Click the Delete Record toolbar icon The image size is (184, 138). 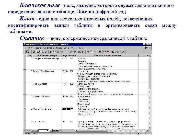tap(108, 52)
